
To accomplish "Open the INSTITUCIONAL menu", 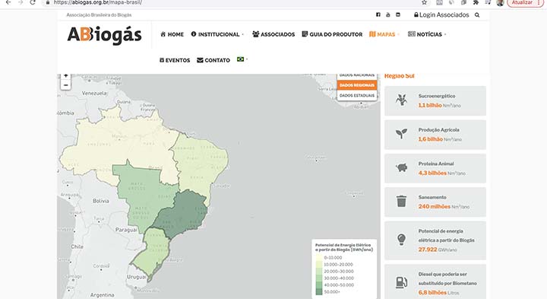I will click(217, 34).
